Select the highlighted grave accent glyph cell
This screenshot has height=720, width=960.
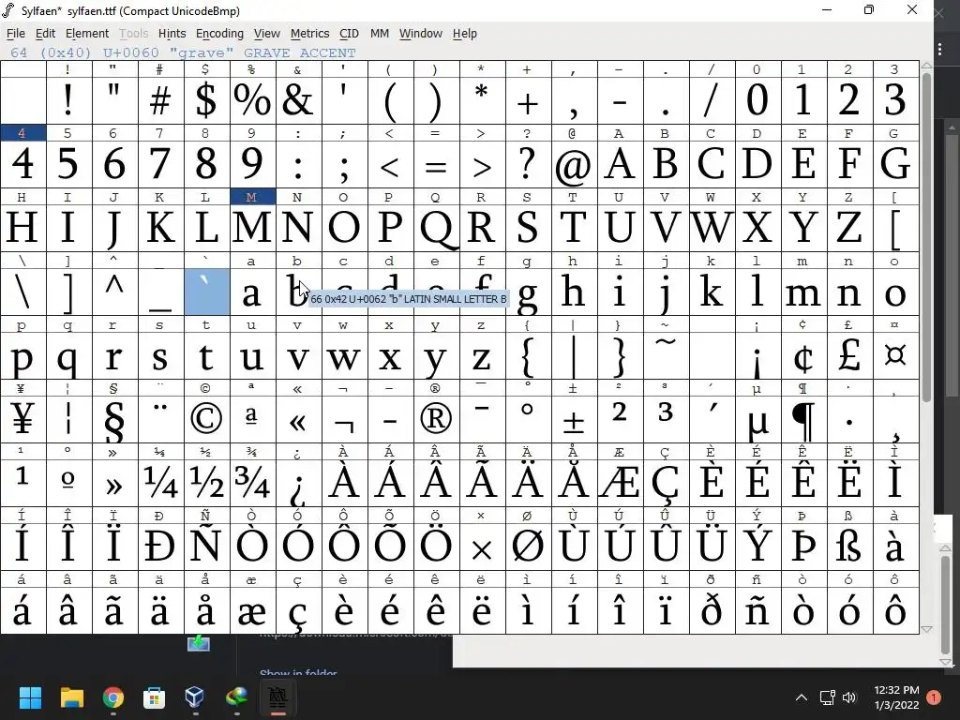tap(207, 292)
